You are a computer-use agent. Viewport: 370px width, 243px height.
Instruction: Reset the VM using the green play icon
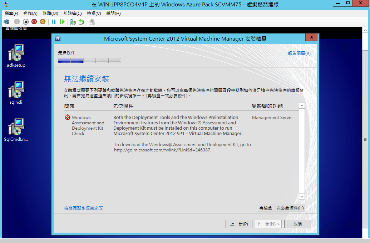(x=62, y=22)
